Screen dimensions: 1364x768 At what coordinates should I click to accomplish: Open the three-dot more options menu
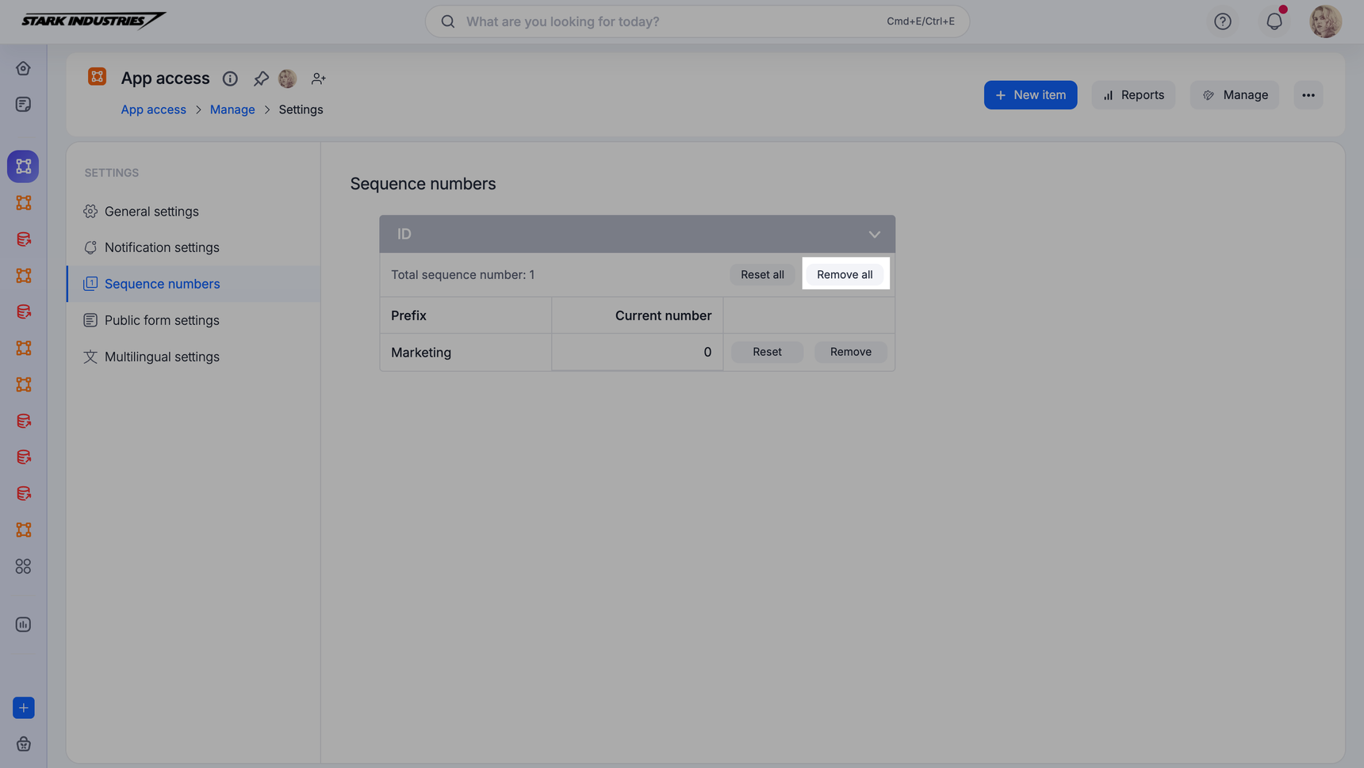point(1308,95)
